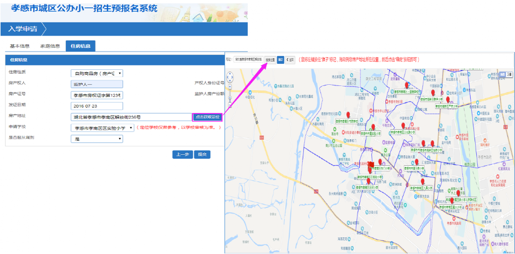Click the 点击获取定位 button
515x254 pixels.
tap(207, 117)
